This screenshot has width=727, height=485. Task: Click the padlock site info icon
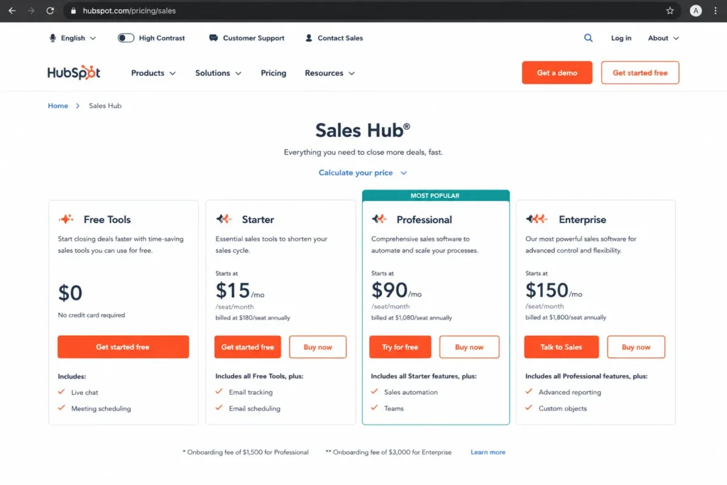[73, 11]
